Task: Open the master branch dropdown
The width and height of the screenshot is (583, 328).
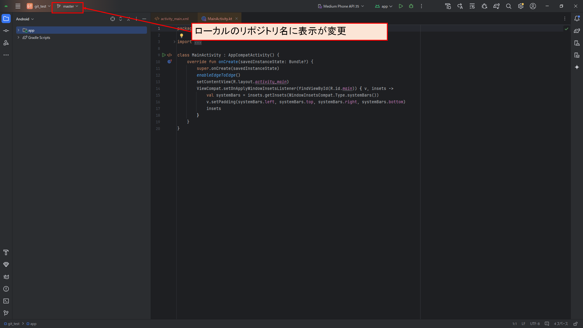Action: tap(67, 6)
